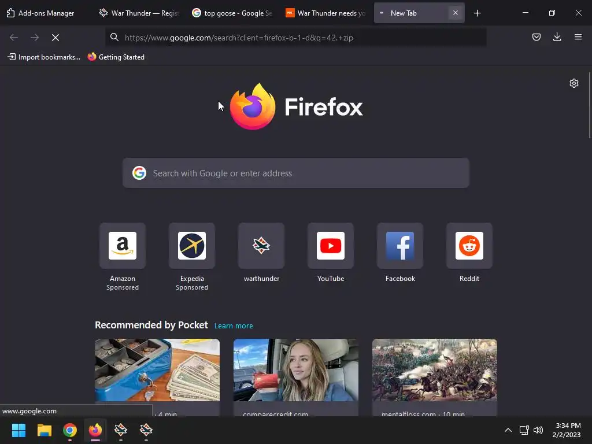Open File Explorer from taskbar
The height and width of the screenshot is (444, 592).
44,430
